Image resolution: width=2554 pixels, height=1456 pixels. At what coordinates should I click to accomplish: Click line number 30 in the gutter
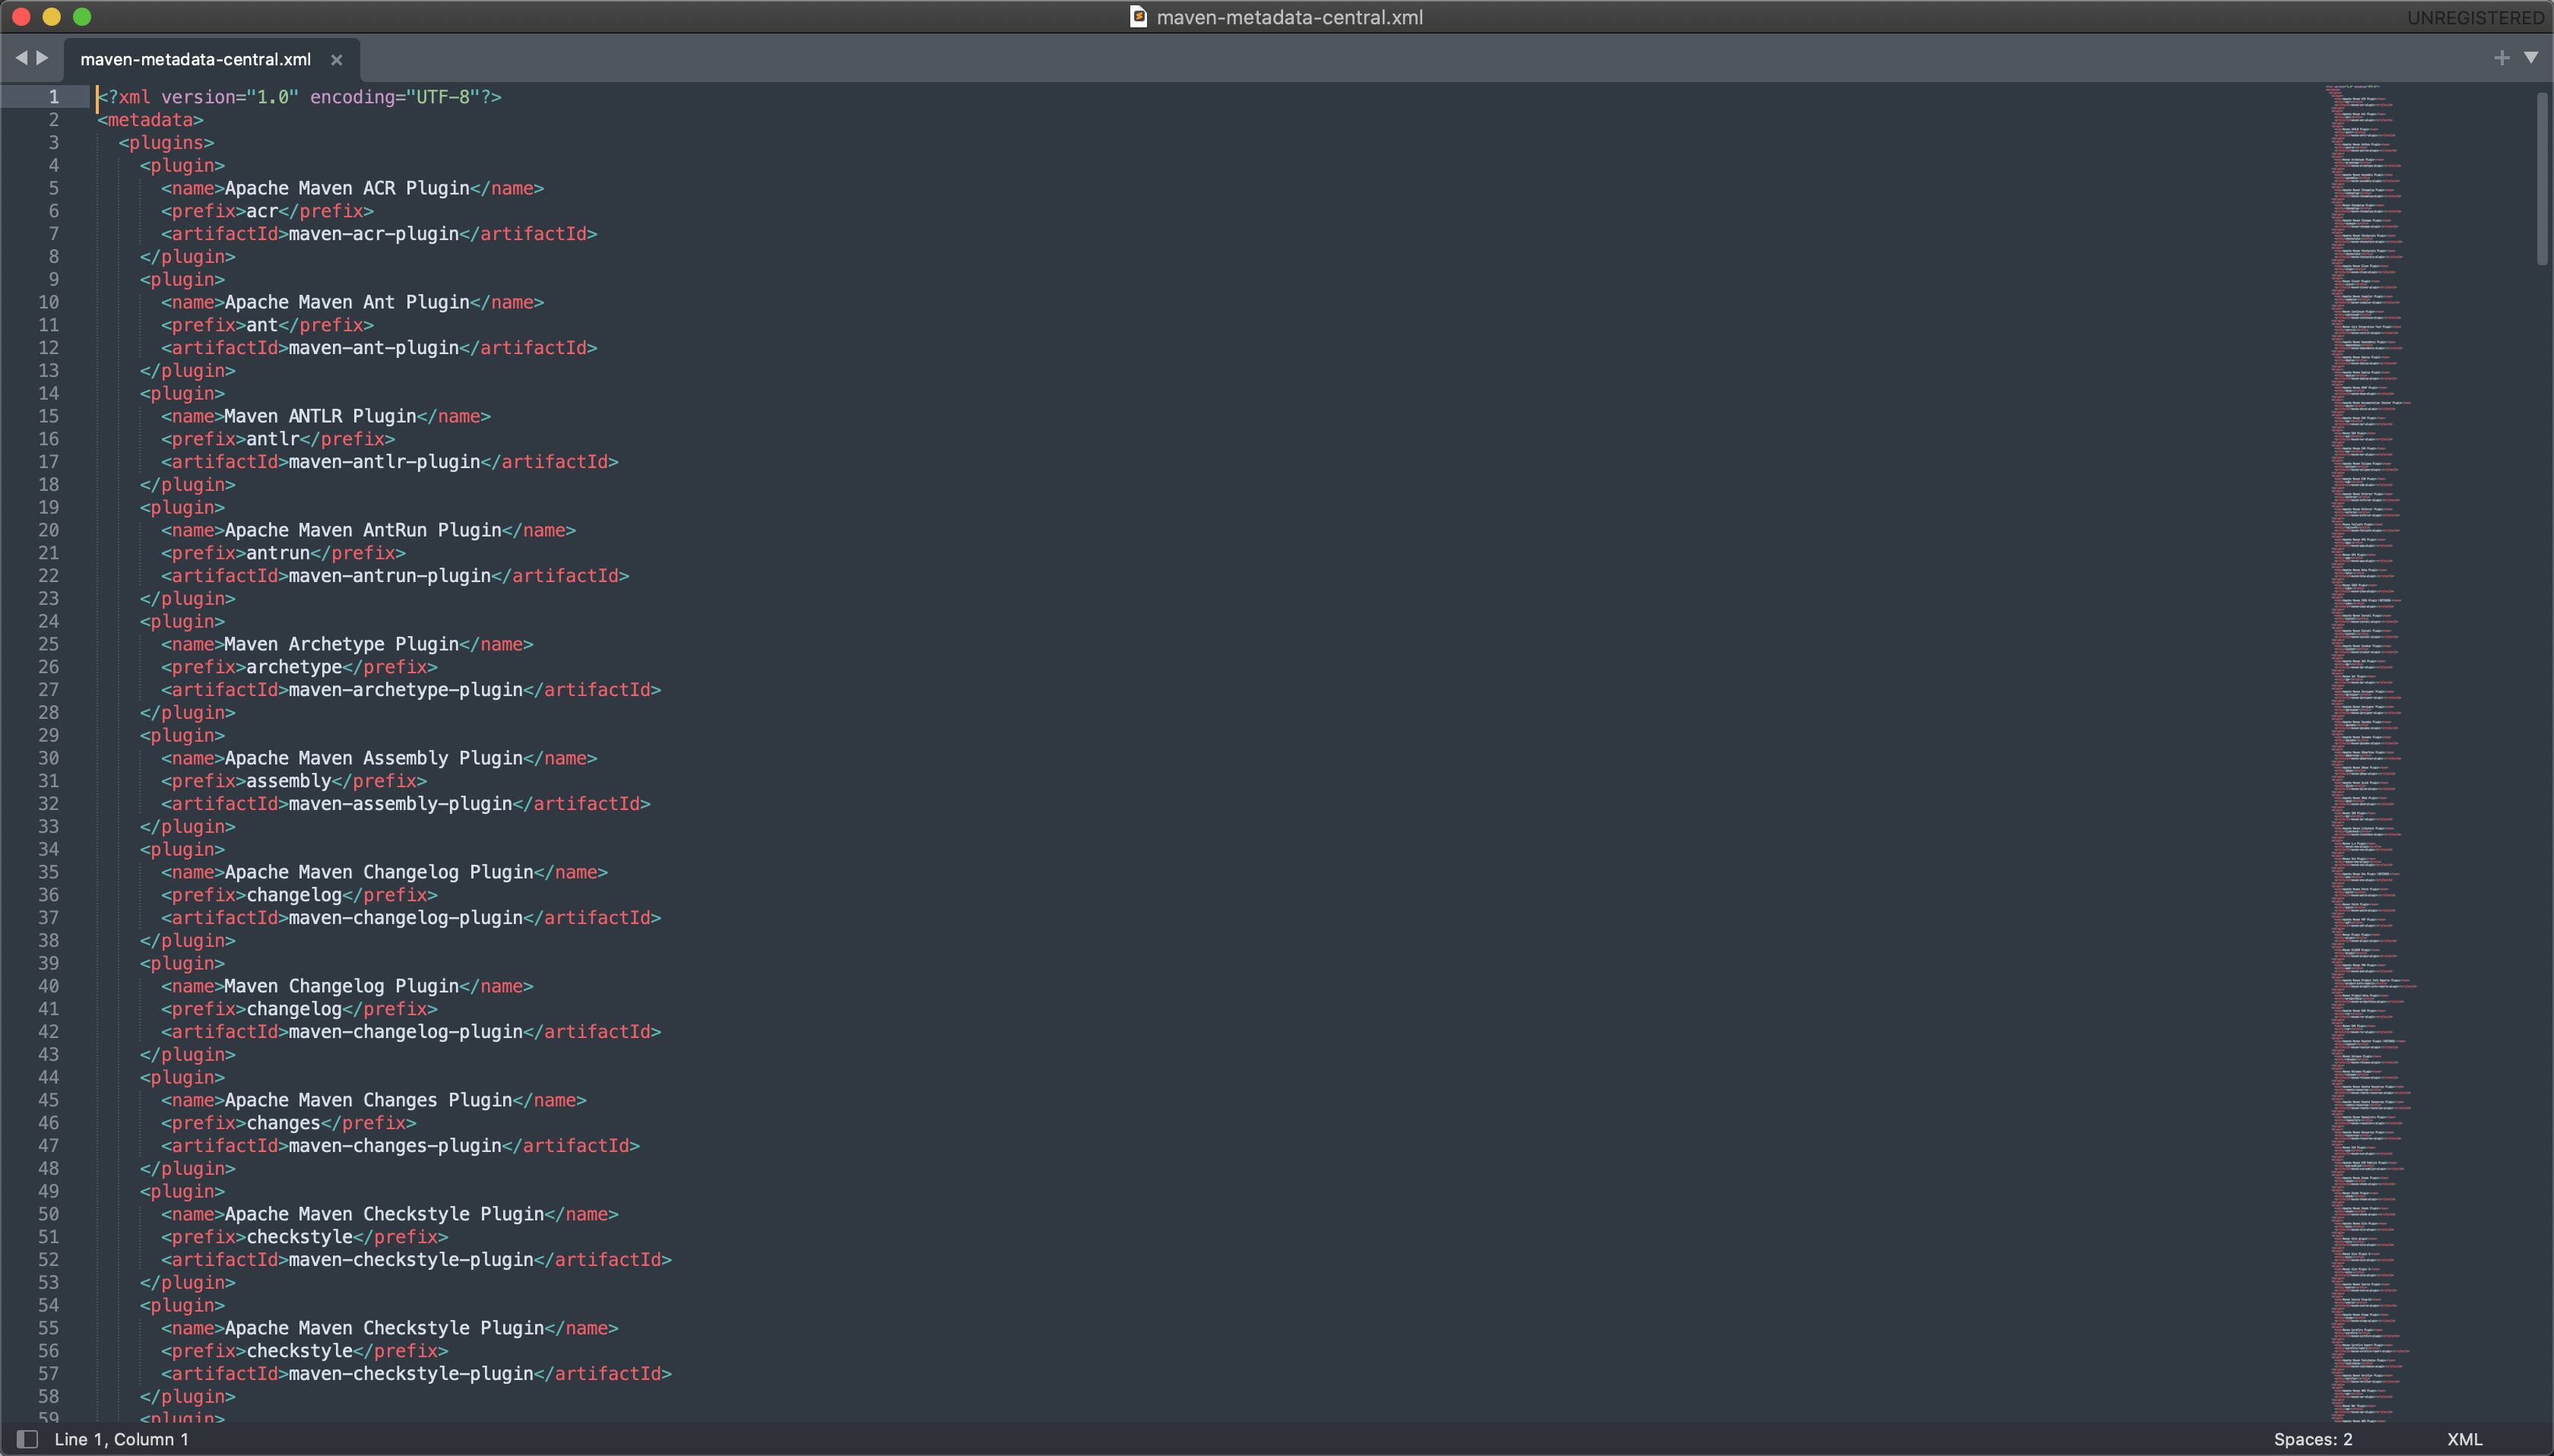[x=48, y=758]
